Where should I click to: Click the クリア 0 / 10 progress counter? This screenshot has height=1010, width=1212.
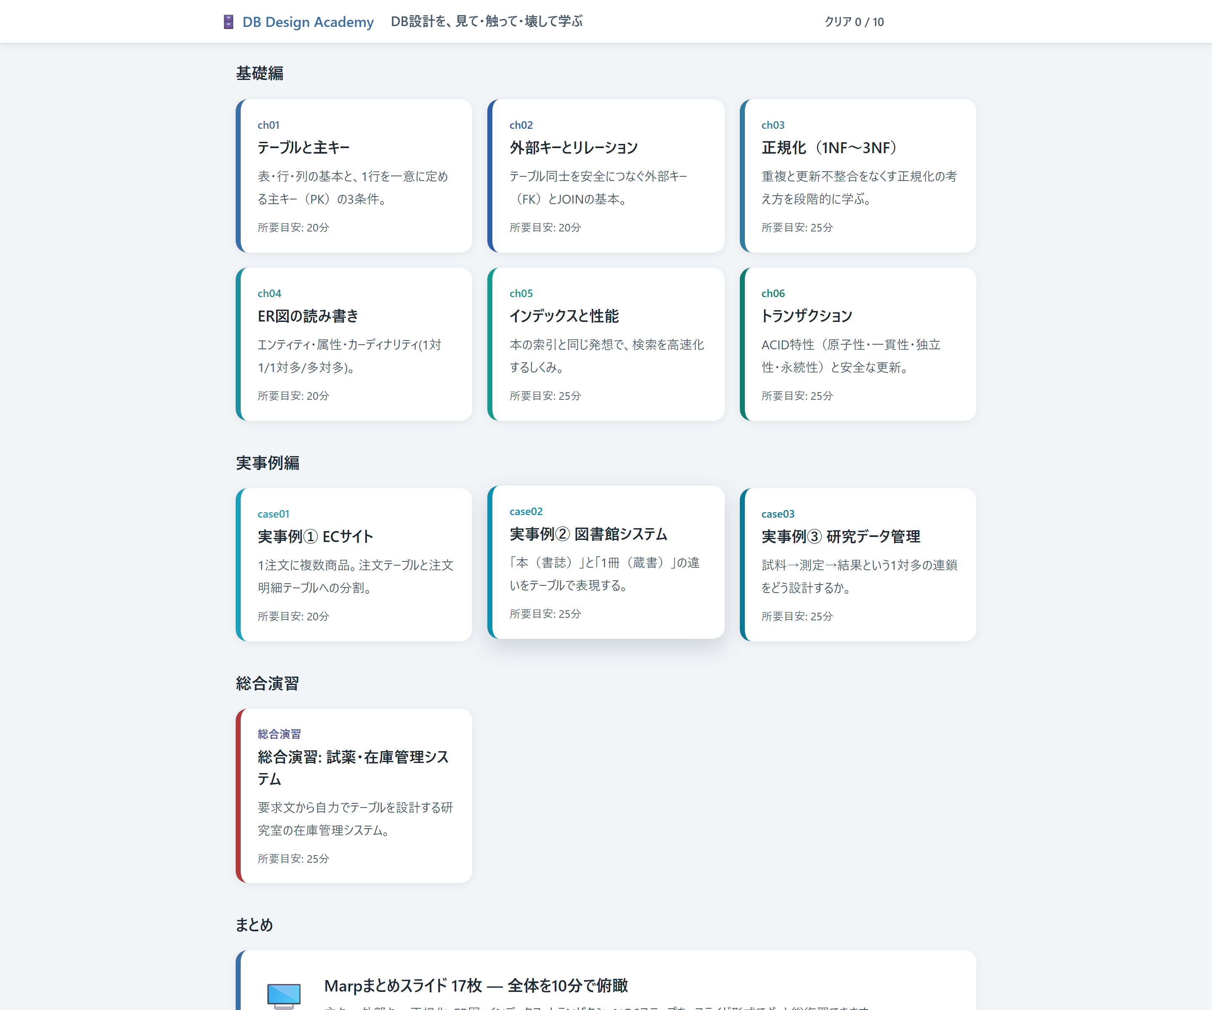[854, 22]
